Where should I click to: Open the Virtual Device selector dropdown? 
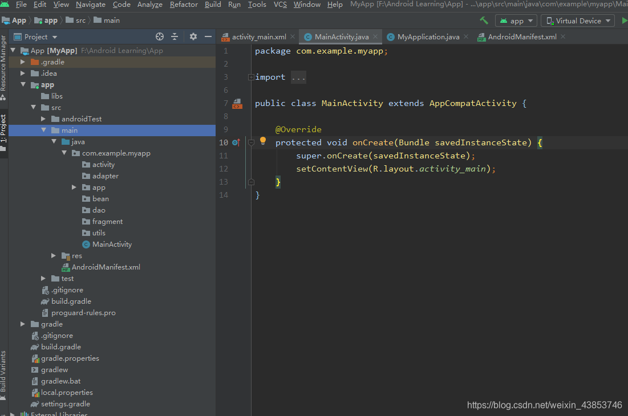pyautogui.click(x=578, y=21)
